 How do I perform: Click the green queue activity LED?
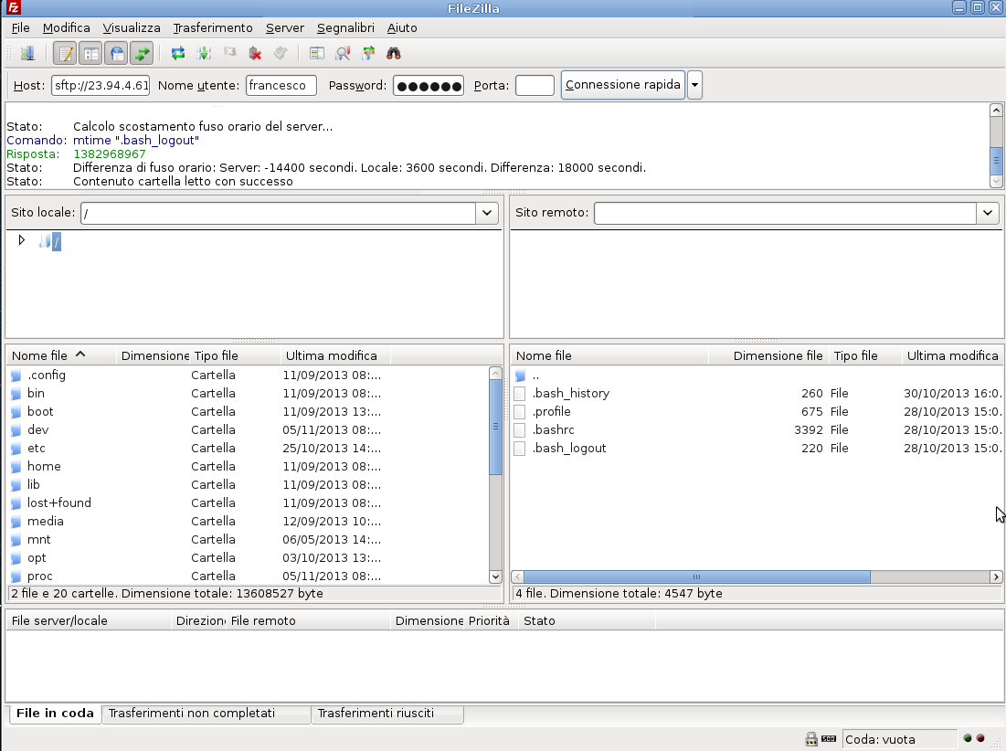tap(968, 738)
